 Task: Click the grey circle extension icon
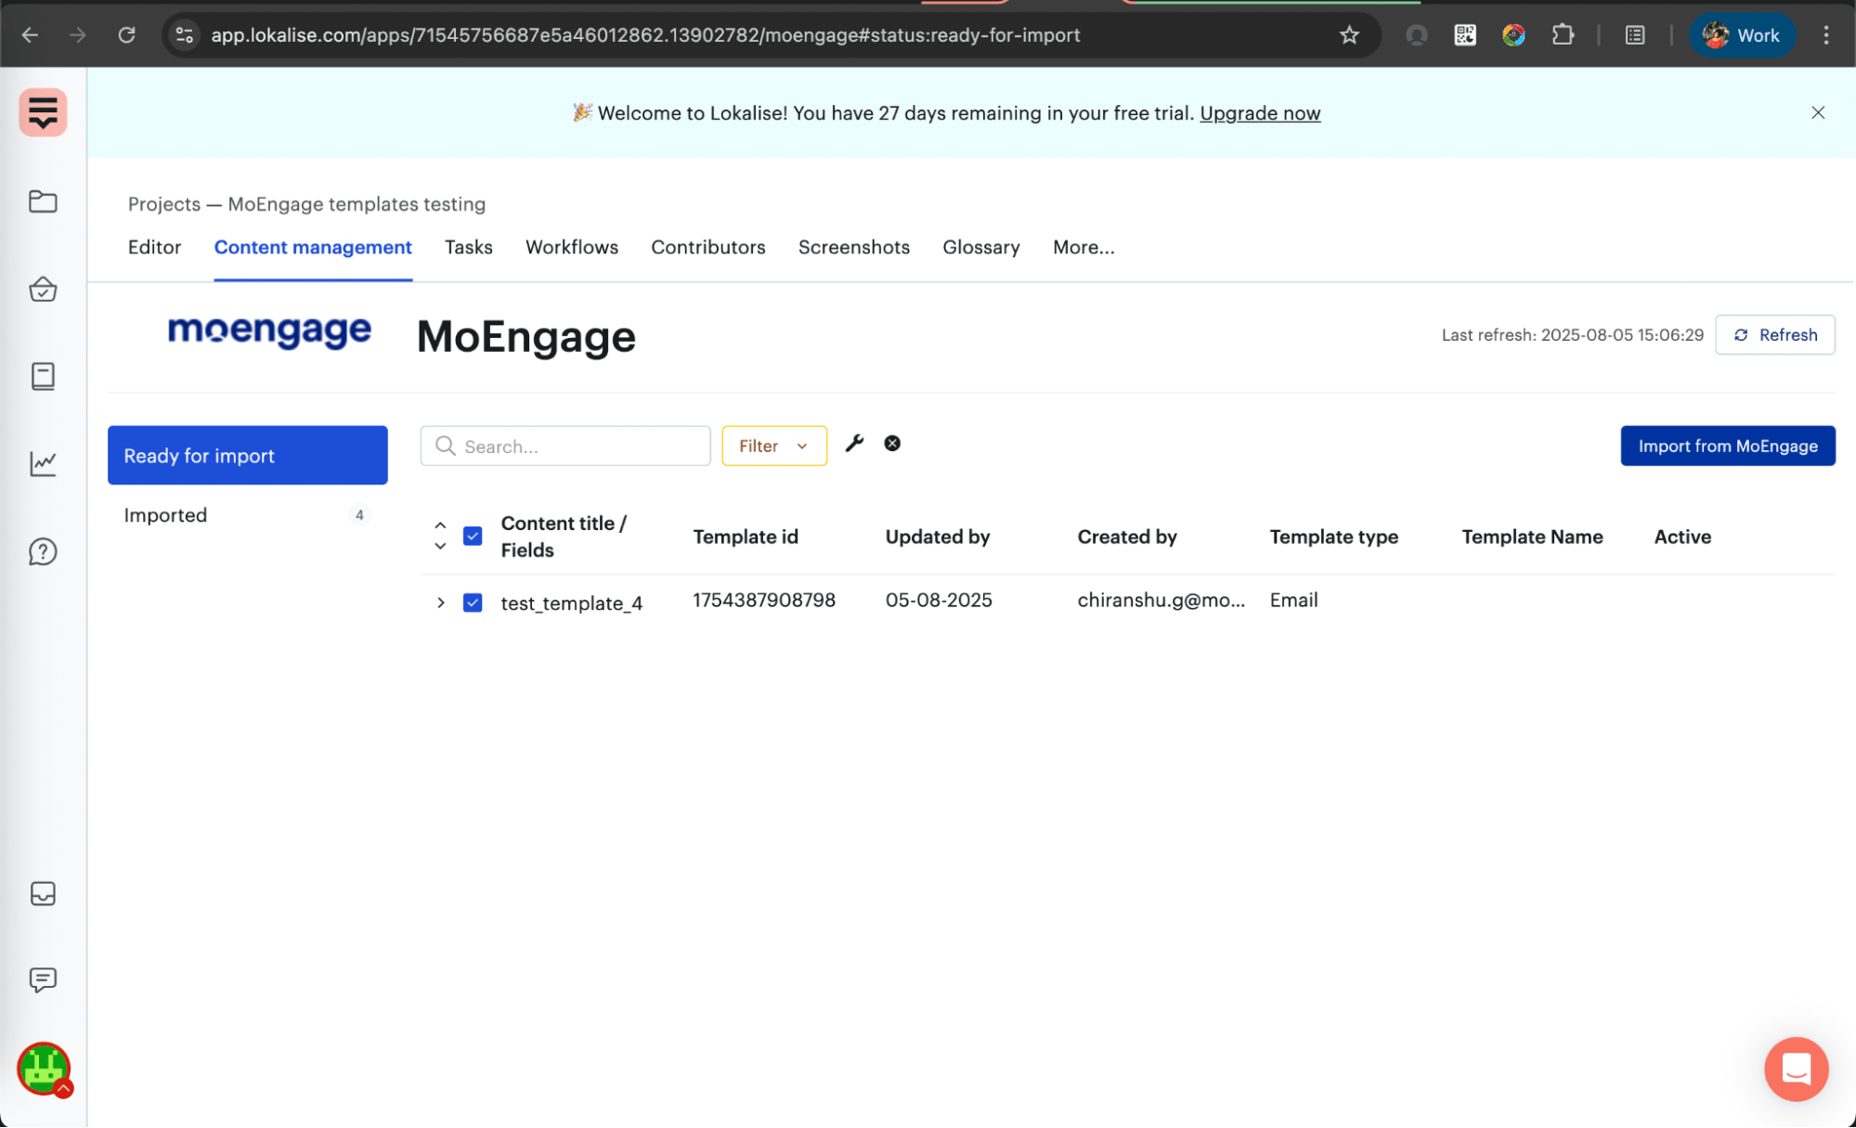(x=1416, y=35)
